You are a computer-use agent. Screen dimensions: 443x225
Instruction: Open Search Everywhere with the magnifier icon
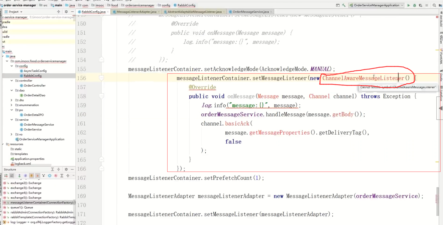coord(434,5)
